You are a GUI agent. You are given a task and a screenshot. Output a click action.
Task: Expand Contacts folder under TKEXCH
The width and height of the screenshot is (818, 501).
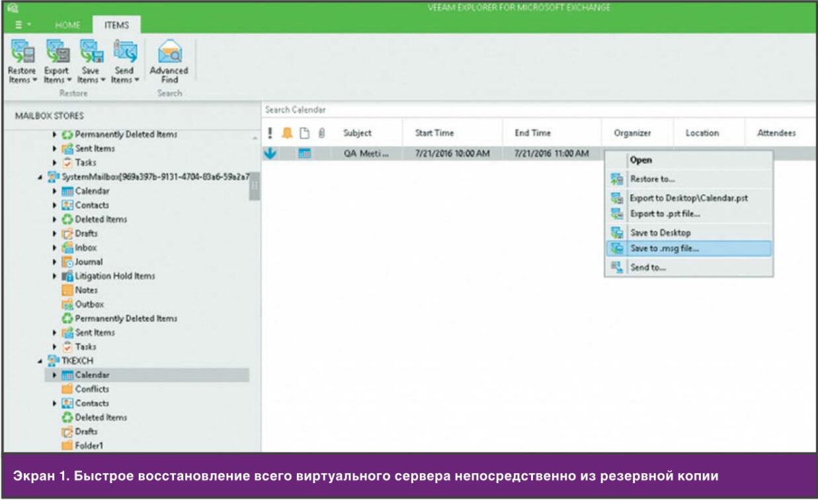coord(55,403)
